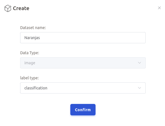Focus the Dataset name input field

tap(83, 38)
